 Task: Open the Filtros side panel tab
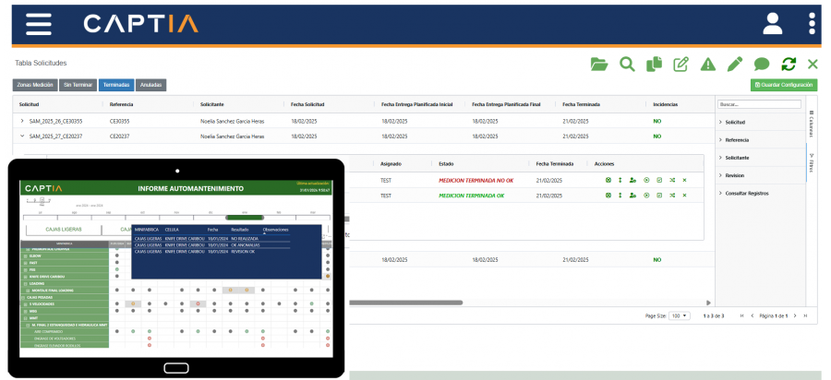pos(811,162)
